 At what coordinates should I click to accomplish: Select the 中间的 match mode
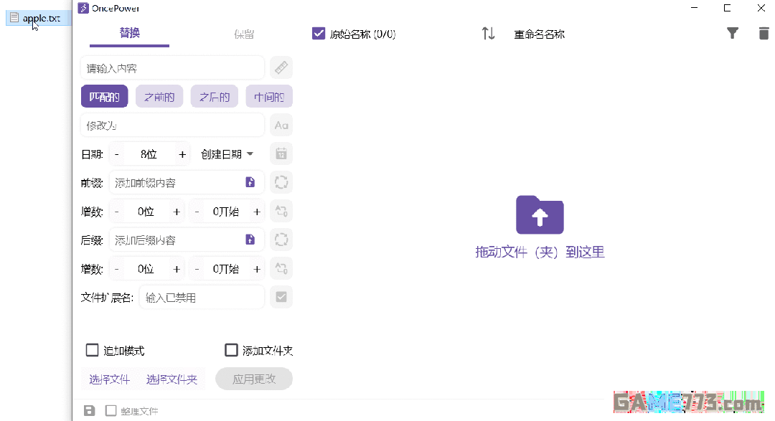(269, 96)
